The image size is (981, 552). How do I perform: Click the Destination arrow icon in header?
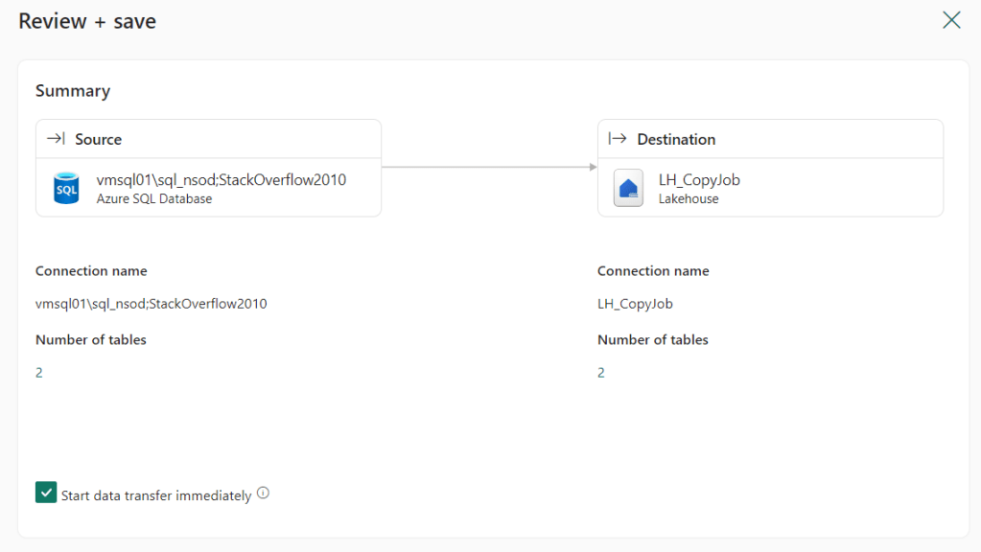point(618,139)
